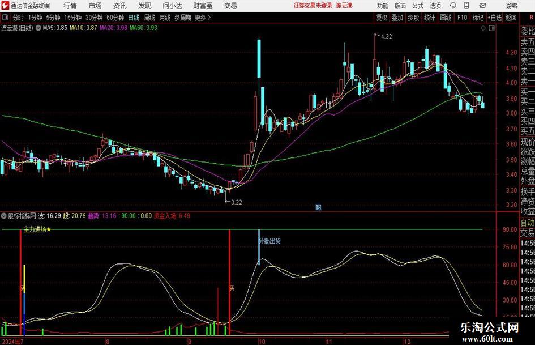Open the 公式 menu
Screen dimensions: 535x345
point(417,6)
